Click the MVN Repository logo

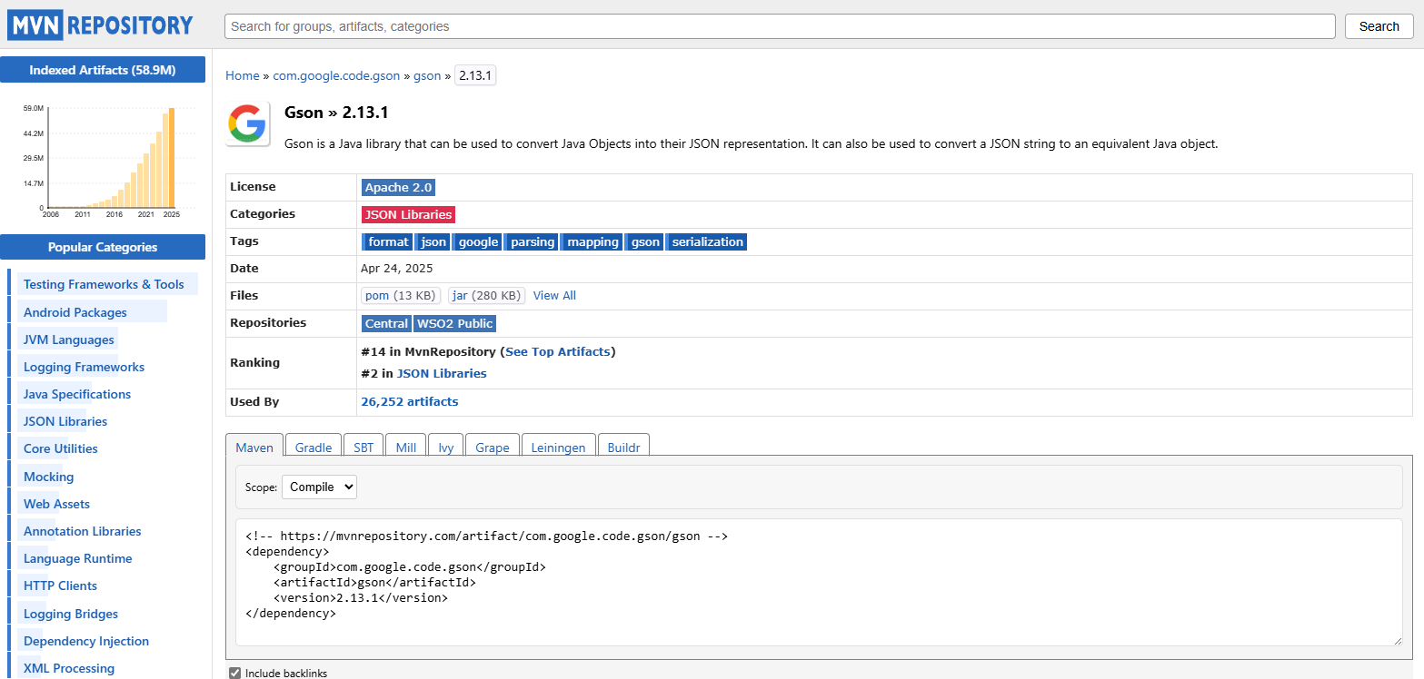point(101,25)
